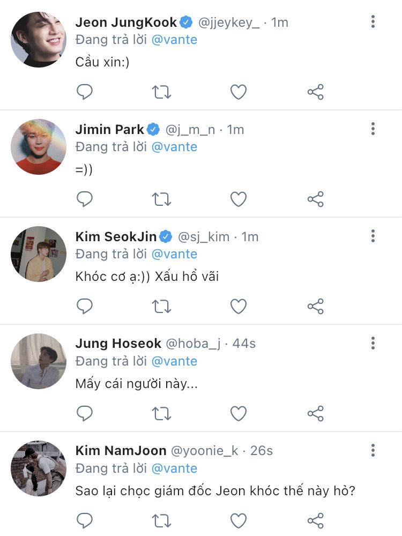Retweet Kim NamJoon's tweet
This screenshot has width=402, height=536.
pyautogui.click(x=161, y=520)
